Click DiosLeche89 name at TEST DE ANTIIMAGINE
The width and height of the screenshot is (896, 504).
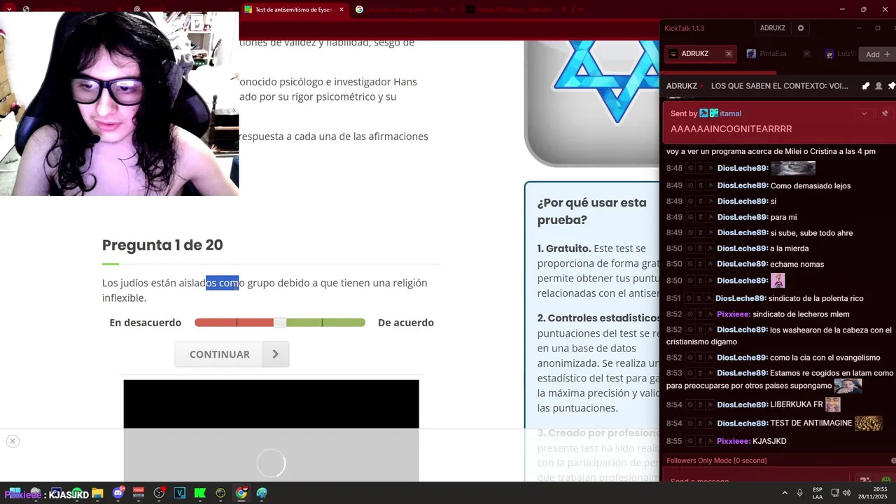[x=742, y=423]
